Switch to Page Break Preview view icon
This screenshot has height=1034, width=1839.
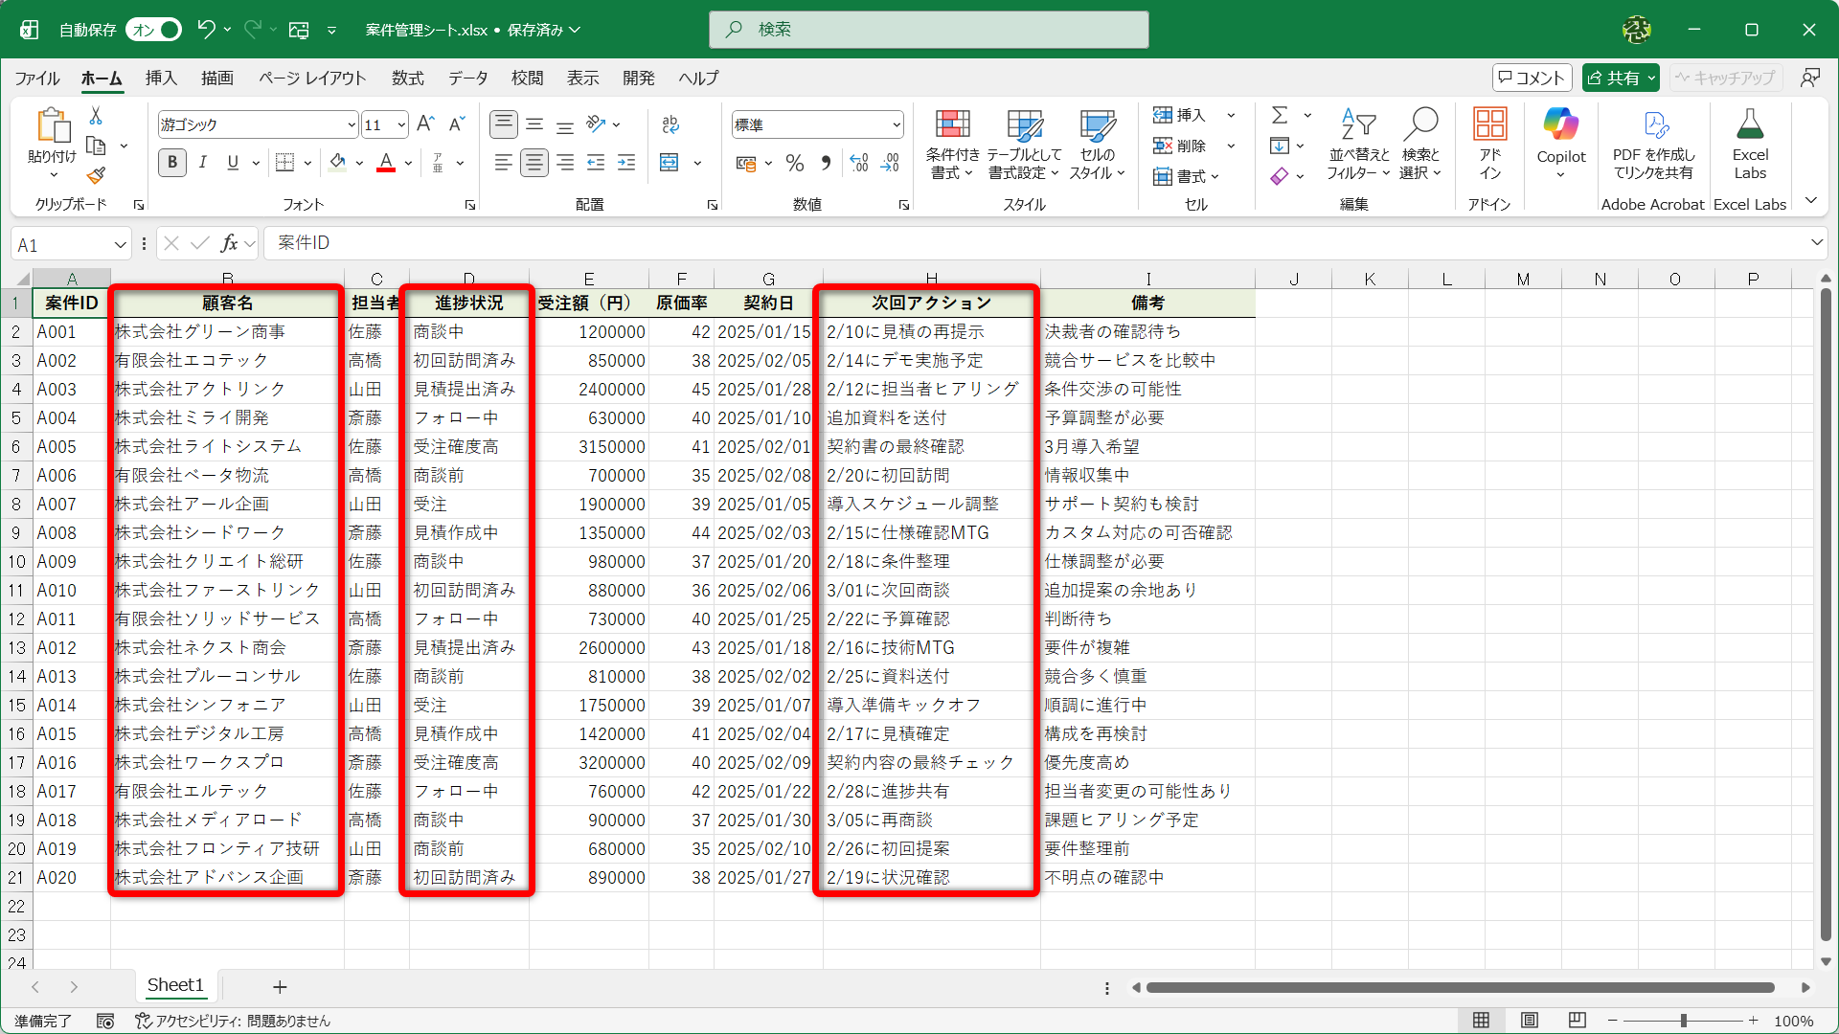(1578, 1021)
